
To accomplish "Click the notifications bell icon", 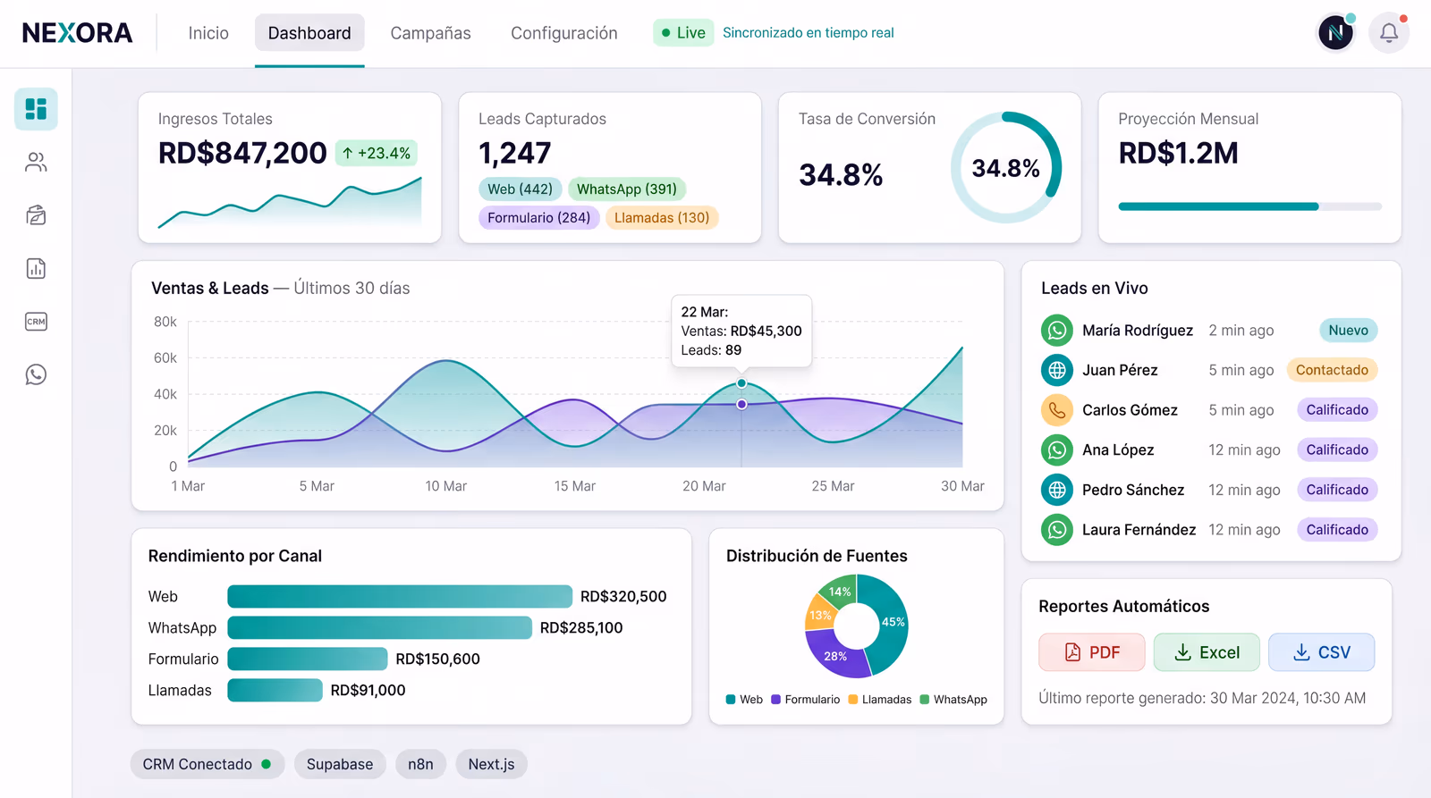I will point(1389,33).
